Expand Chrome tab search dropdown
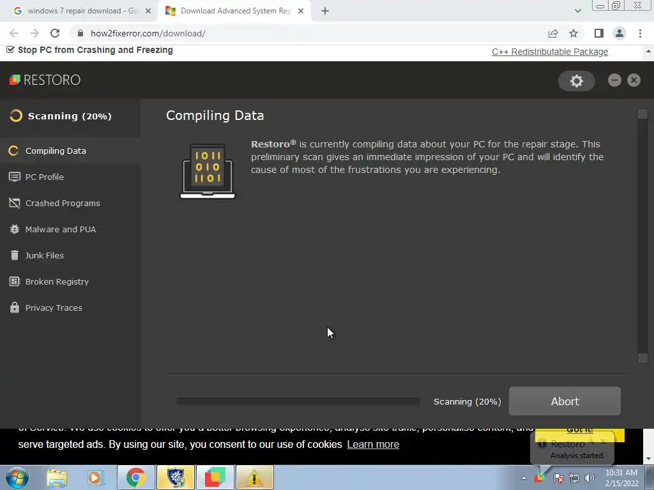Viewport: 654px width, 490px height. (577, 11)
